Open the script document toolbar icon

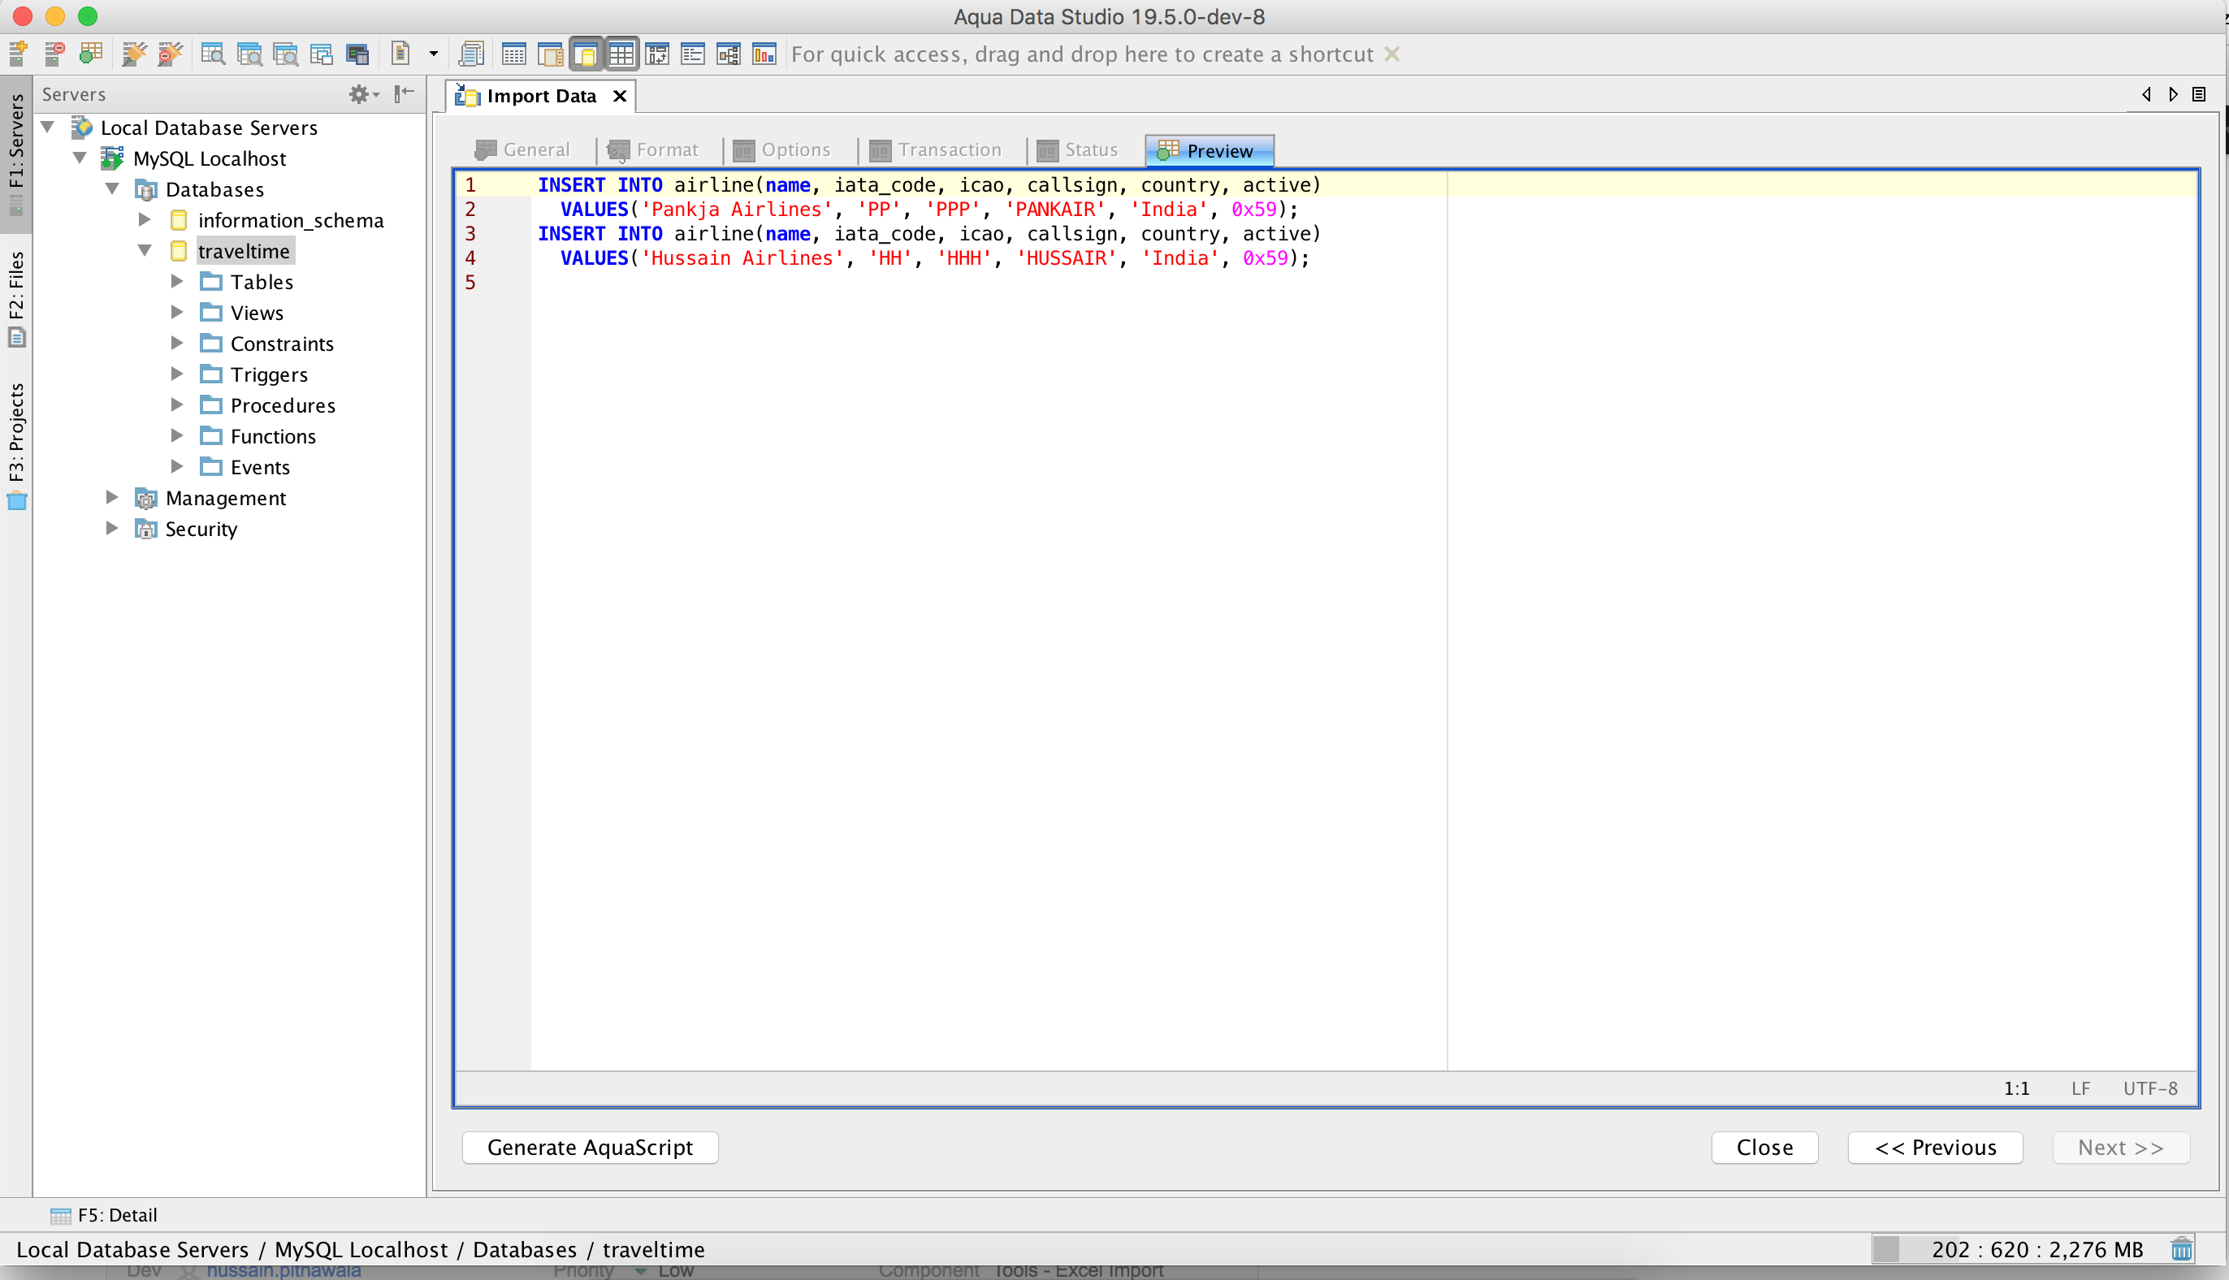coord(471,54)
